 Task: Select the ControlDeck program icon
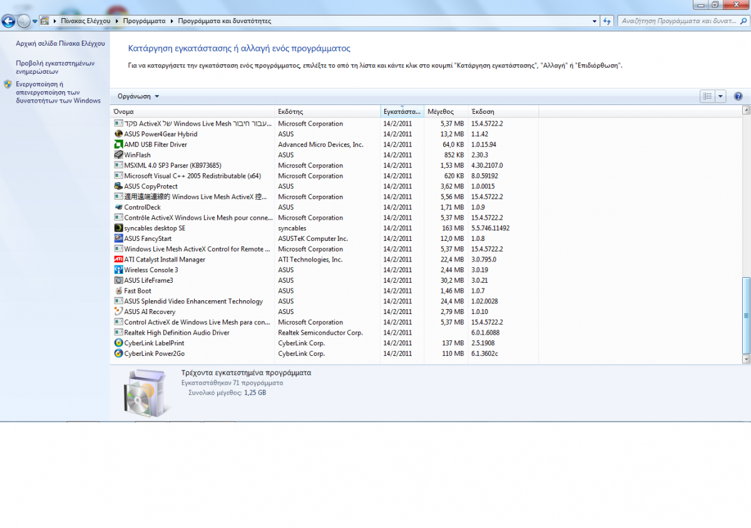tap(119, 207)
